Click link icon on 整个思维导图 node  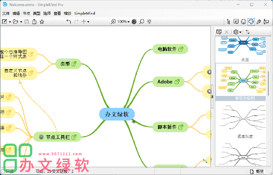[x=31, y=54]
